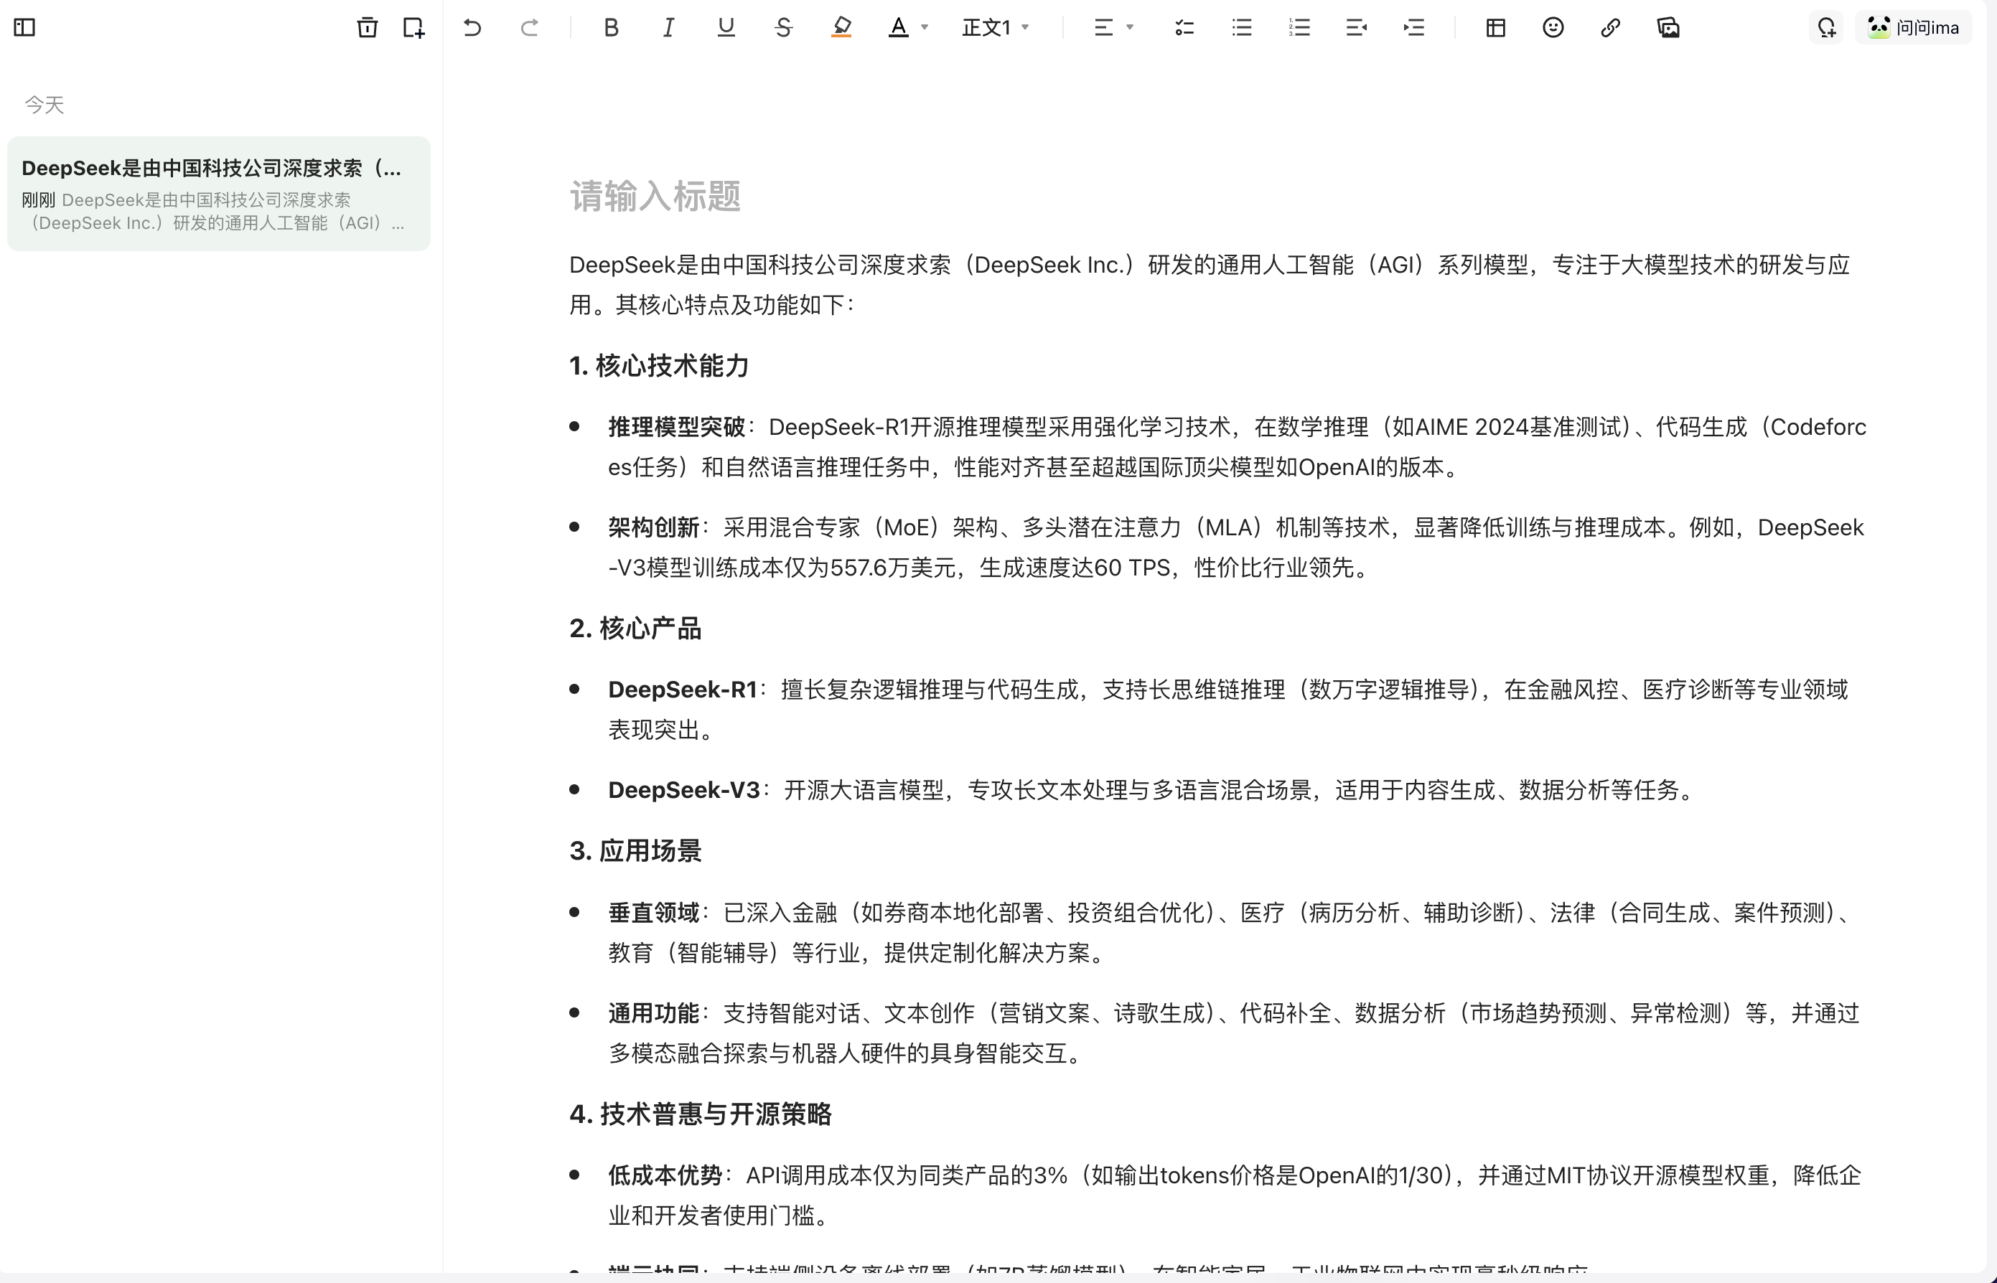The image size is (1997, 1283).
Task: Open the font color dropdown arrow
Action: pyautogui.click(x=925, y=27)
